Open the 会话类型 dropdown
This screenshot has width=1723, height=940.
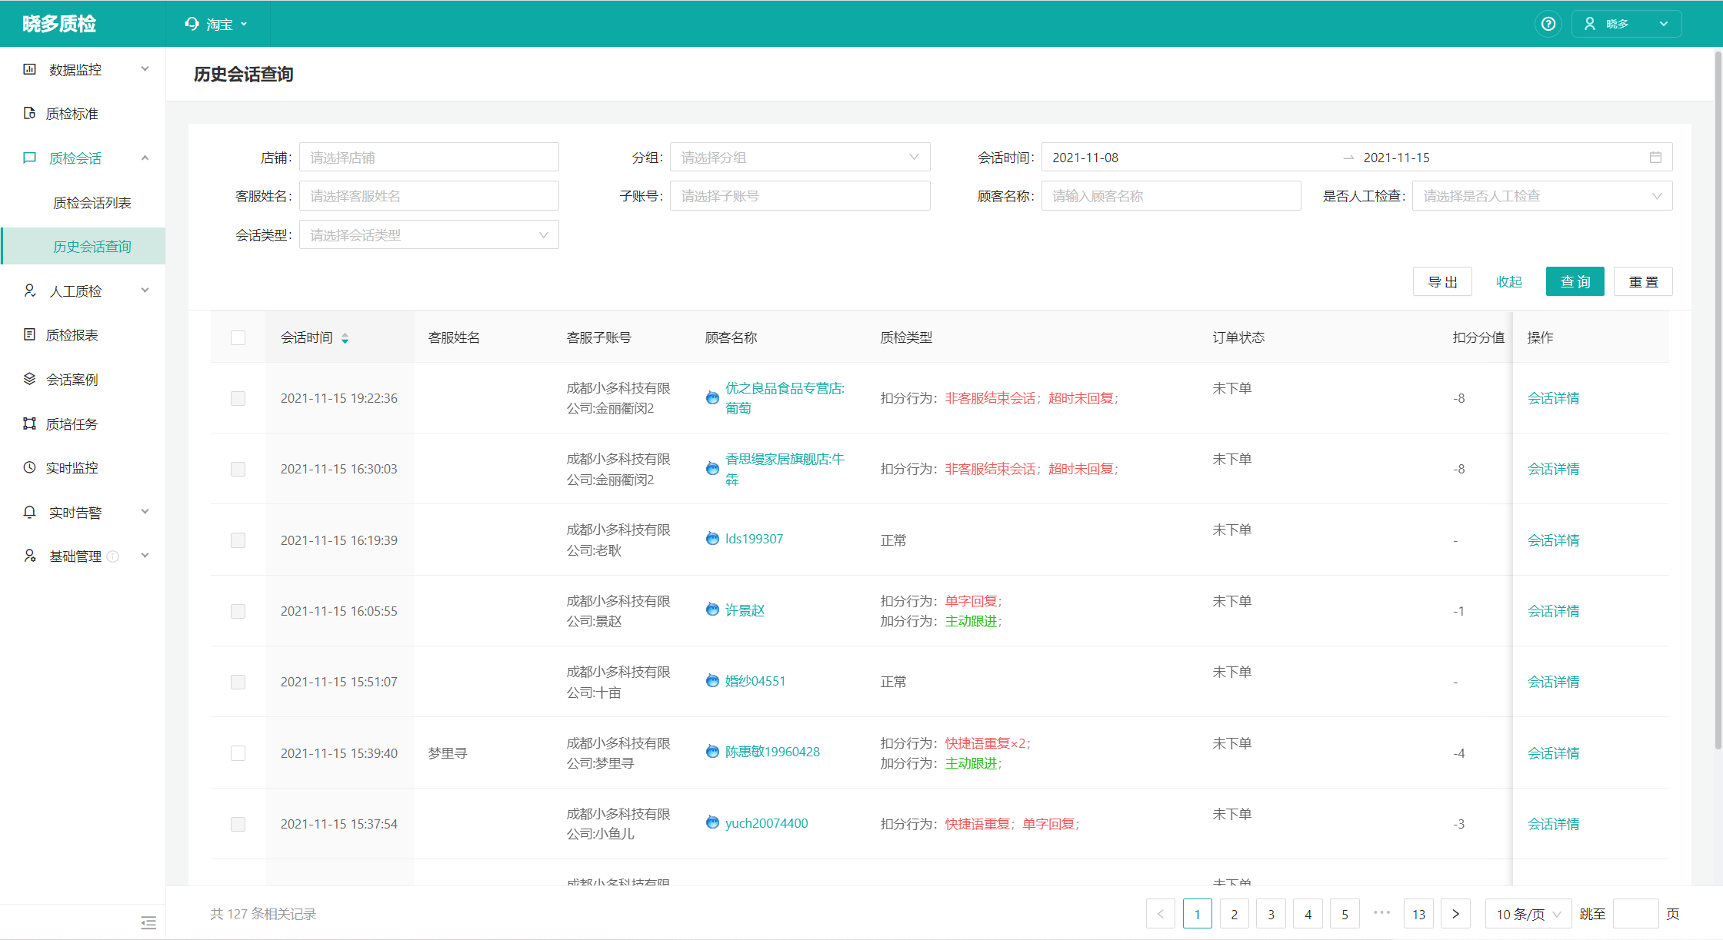429,235
